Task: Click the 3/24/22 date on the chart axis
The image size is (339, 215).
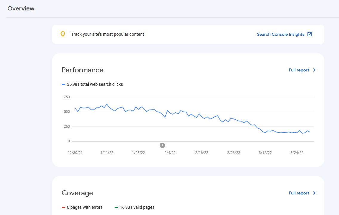Action: point(297,152)
